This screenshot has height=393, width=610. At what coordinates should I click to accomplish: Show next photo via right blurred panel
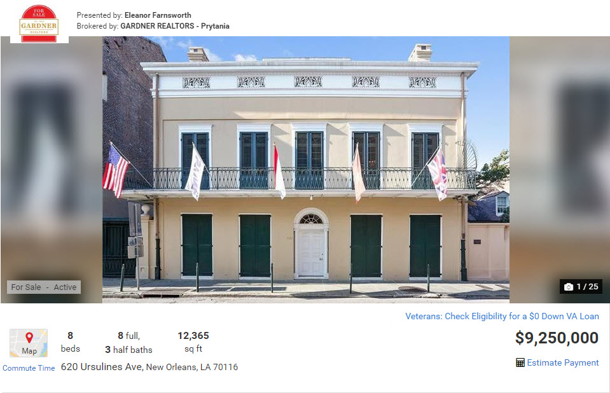tap(559, 170)
